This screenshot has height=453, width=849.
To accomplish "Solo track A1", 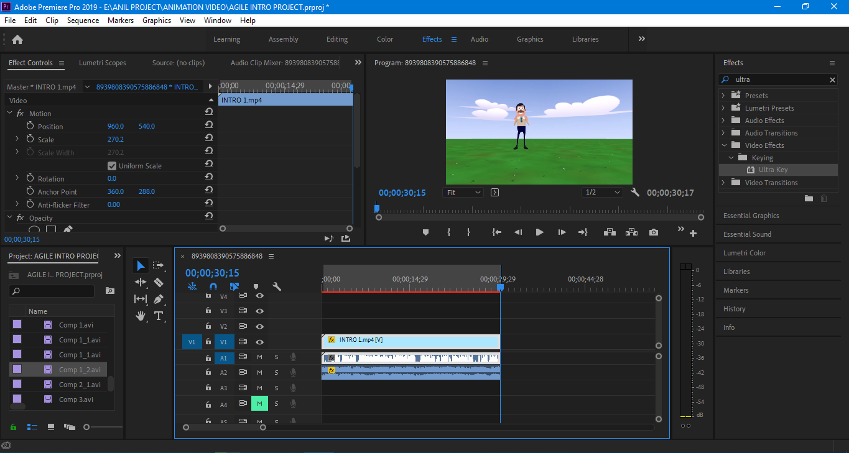I will click(276, 357).
